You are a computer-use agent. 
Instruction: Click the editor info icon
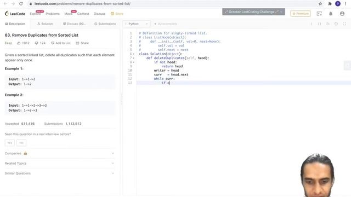pos(311,24)
